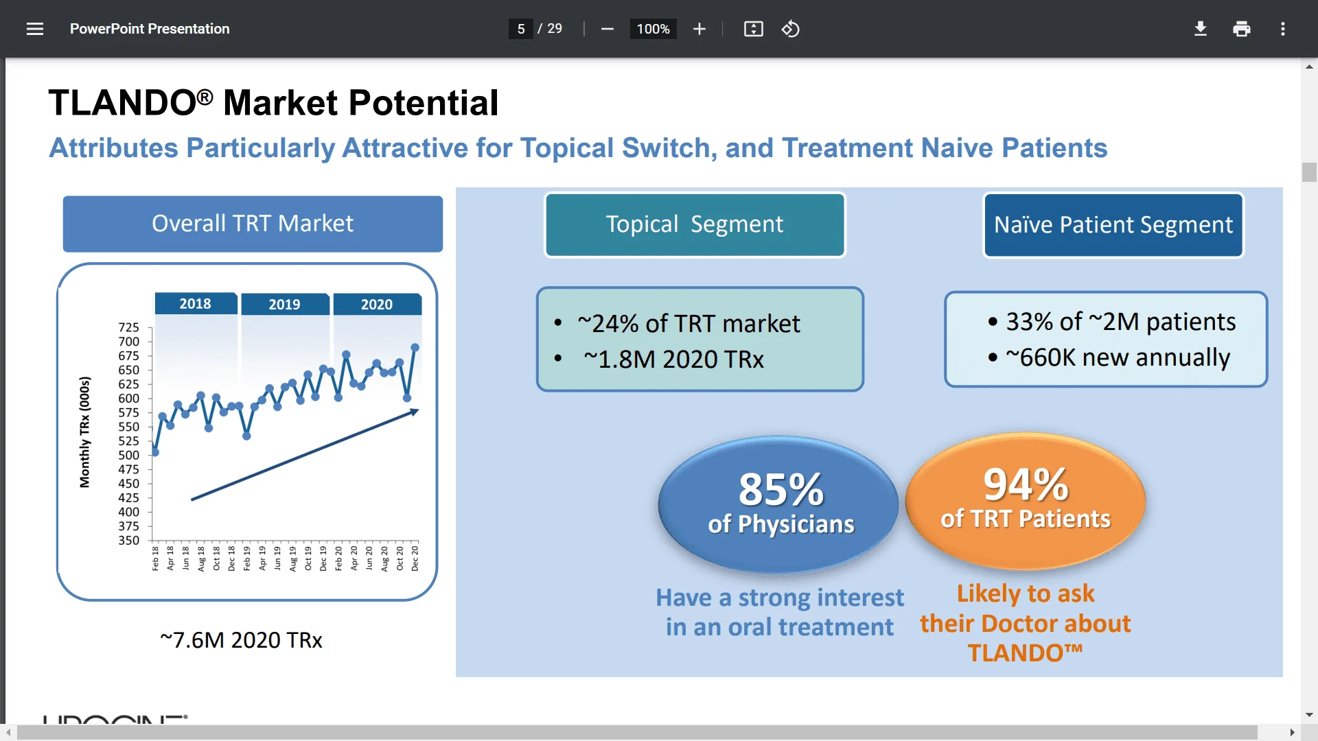Click the 100% zoom level field
1318x741 pixels.
coord(653,29)
